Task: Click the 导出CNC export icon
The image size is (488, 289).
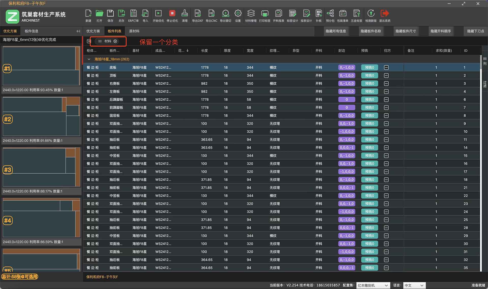Action: [211, 15]
